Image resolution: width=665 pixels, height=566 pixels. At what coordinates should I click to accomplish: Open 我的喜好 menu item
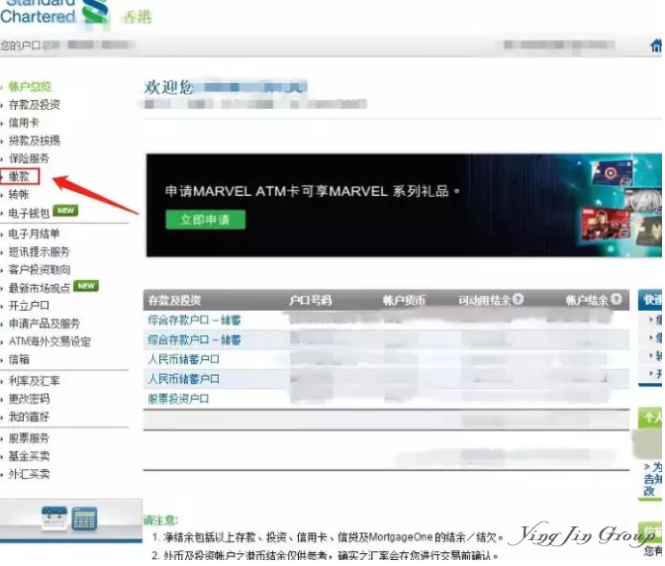pos(29,417)
